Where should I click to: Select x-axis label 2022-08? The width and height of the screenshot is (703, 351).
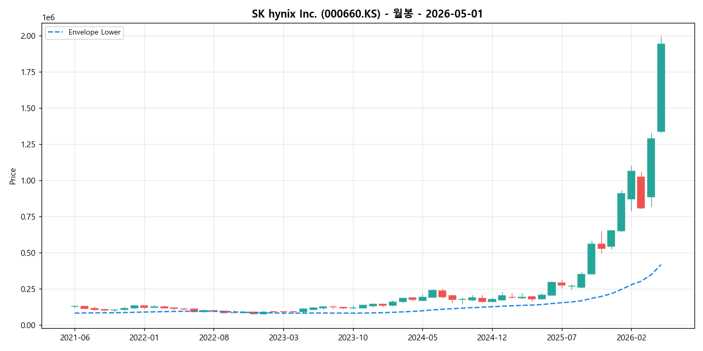[214, 337]
